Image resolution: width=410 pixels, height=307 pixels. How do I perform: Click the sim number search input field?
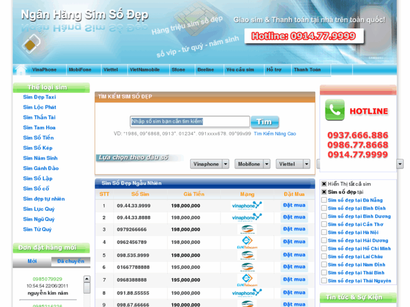[190, 122]
